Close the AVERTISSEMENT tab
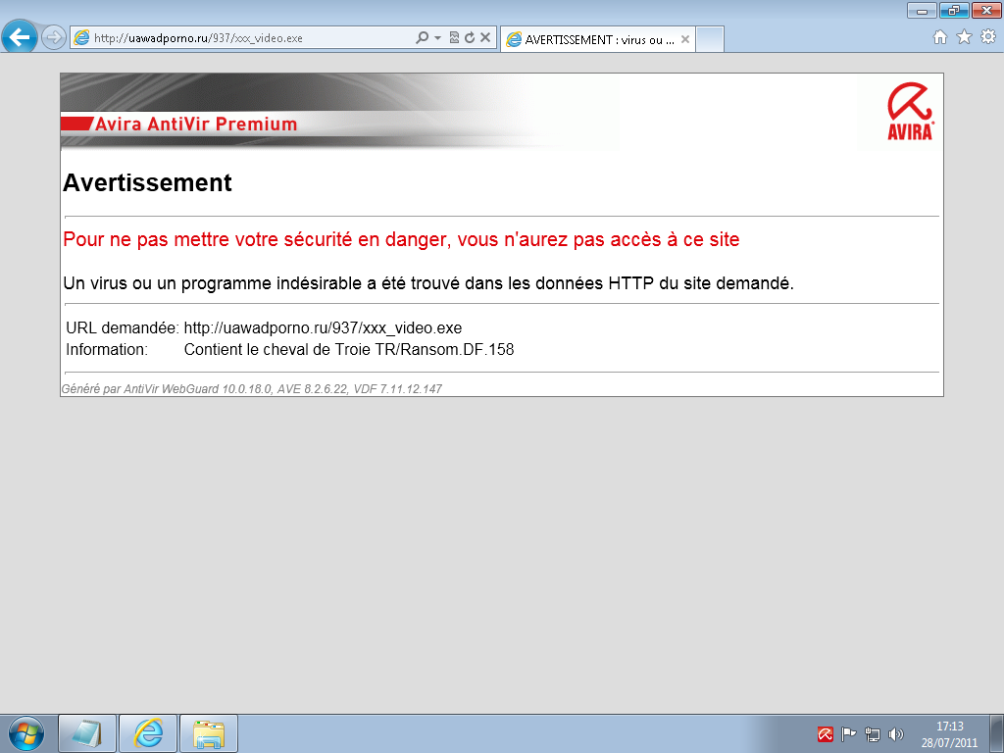The width and height of the screenshot is (1004, 753). coord(685,39)
